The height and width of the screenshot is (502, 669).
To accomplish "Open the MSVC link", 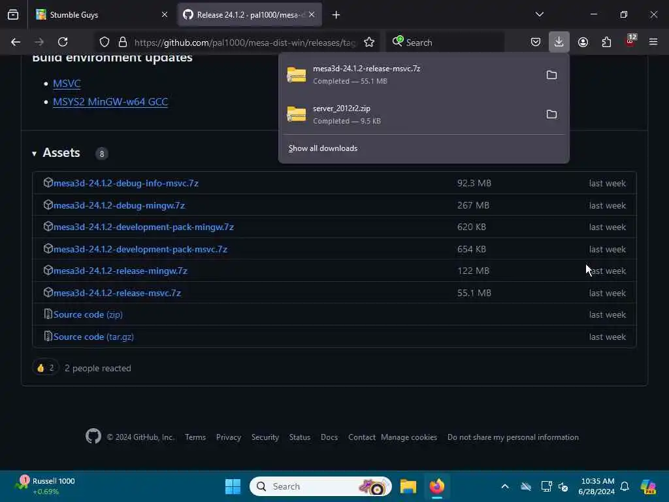I will click(67, 83).
